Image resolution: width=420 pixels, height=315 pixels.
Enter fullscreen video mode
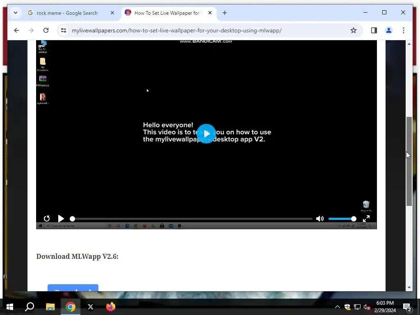(366, 219)
